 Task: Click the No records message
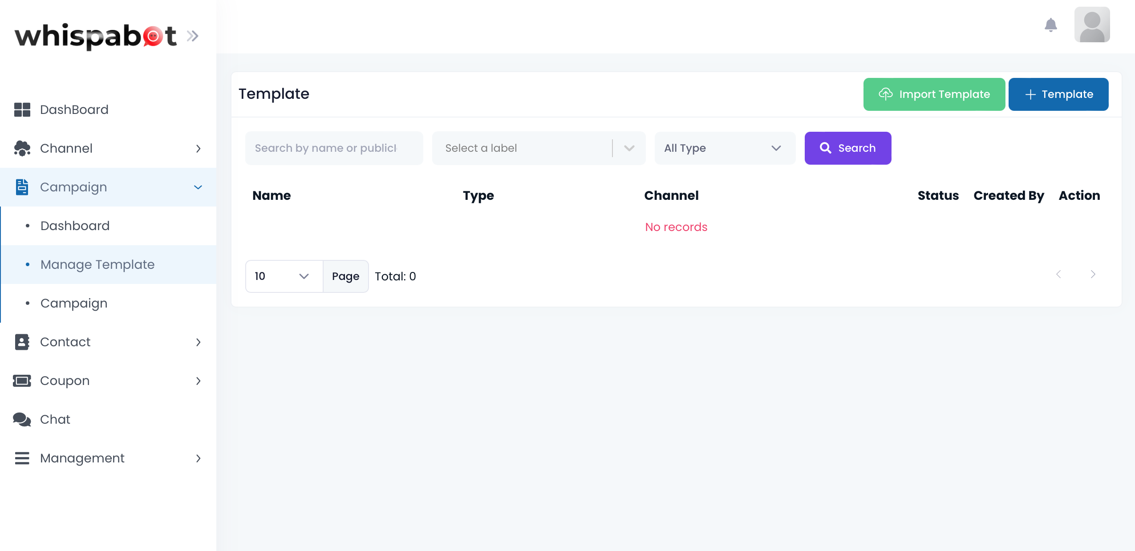676,227
